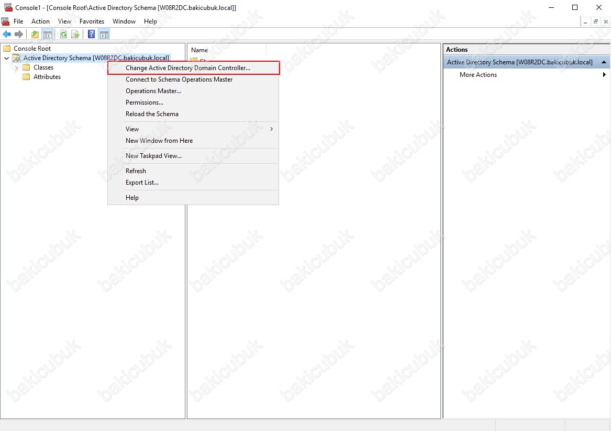Click the Name column header
Image resolution: width=611 pixels, height=431 pixels.
(227, 50)
